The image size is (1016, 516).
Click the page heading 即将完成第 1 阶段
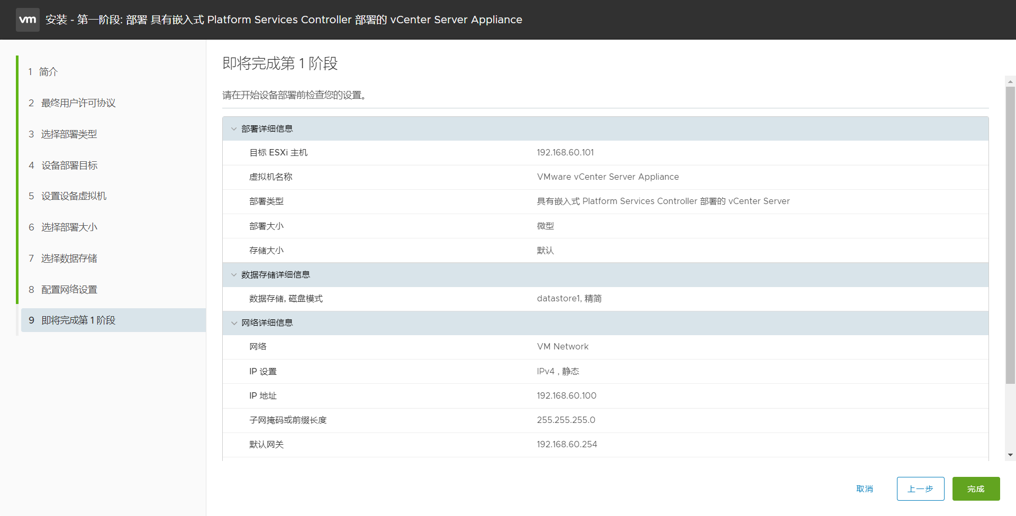pyautogui.click(x=280, y=63)
